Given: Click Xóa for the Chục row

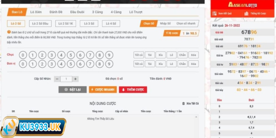Looking at the screenshot, I should tap(194, 55).
